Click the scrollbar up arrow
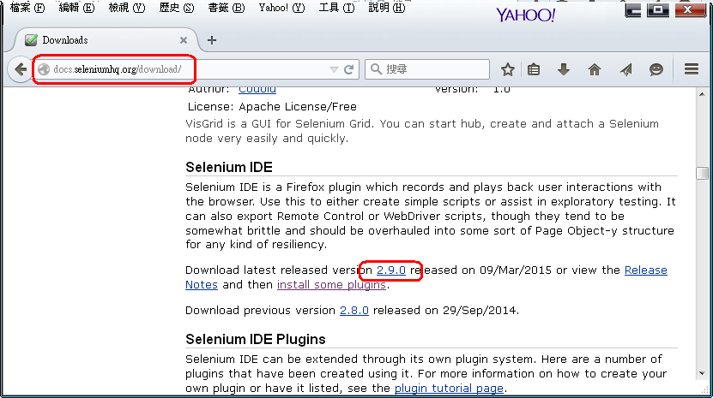The width and height of the screenshot is (713, 398). point(702,94)
